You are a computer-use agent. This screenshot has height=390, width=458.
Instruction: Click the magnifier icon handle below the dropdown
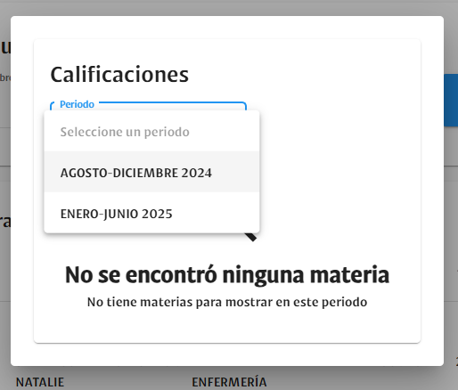tap(251, 237)
